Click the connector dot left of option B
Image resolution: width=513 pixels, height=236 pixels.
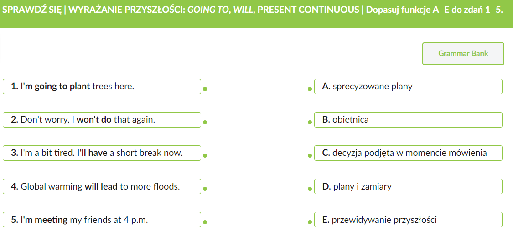[x=310, y=123]
